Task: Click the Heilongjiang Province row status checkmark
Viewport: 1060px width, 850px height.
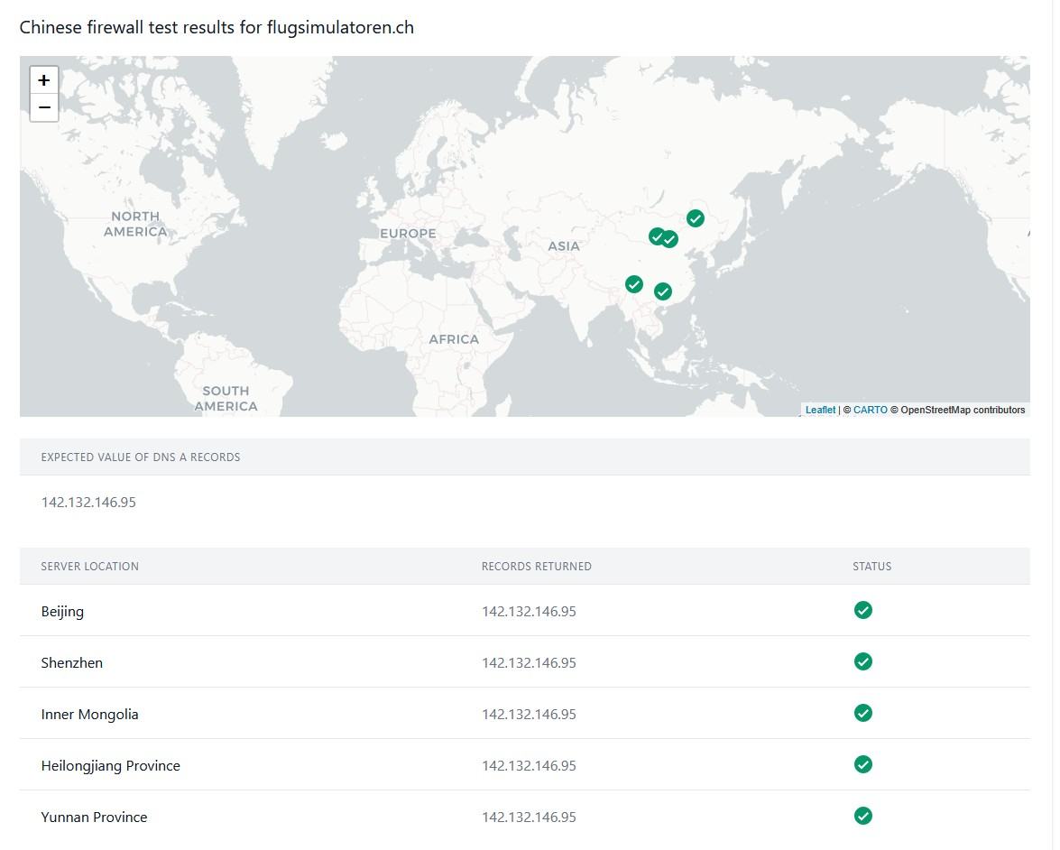Action: click(863, 764)
